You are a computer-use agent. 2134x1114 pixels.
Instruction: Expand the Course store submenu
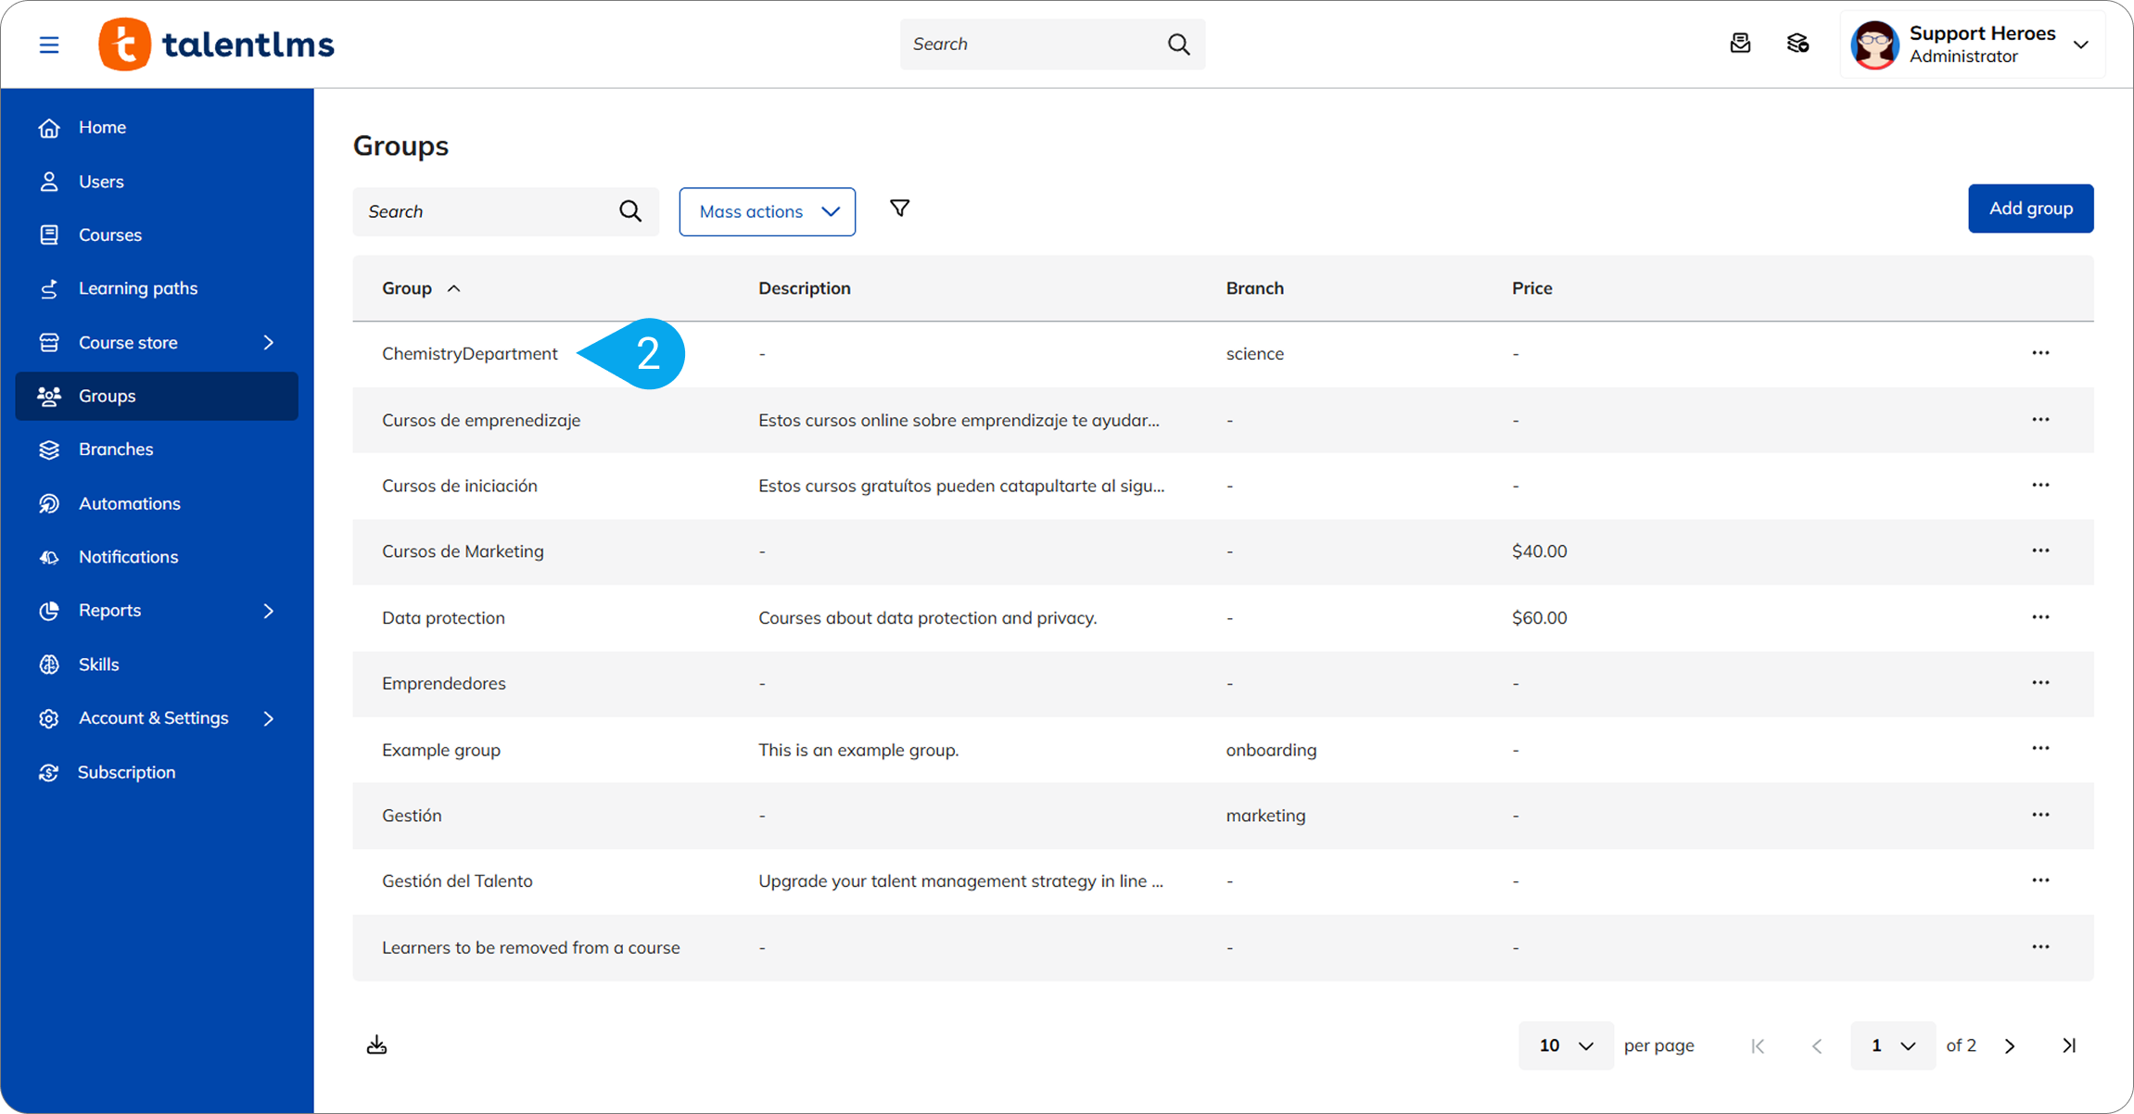[269, 342]
